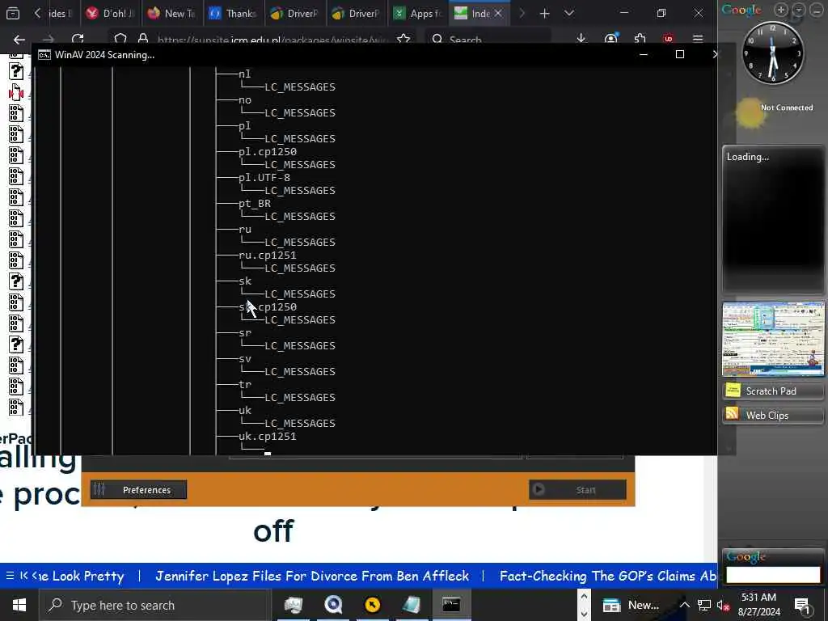
Task: Open the Google sidebar menu dropdown arrow
Action: (798, 10)
